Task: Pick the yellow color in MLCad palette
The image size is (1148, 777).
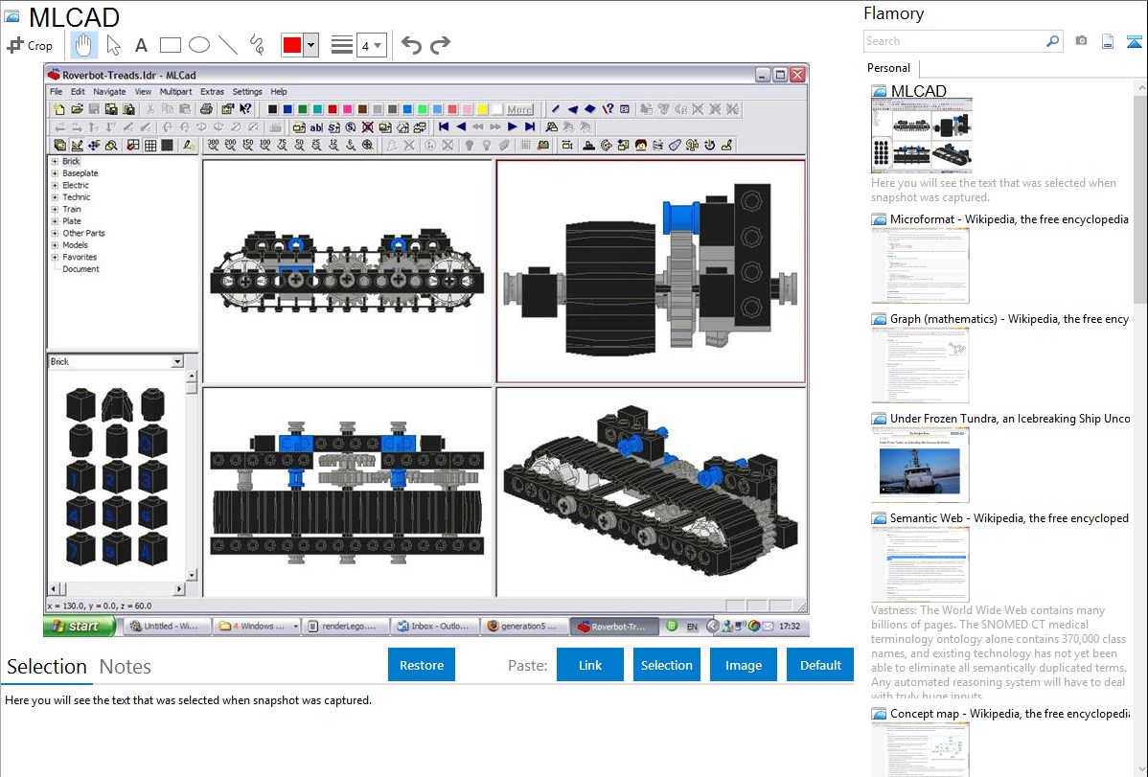Action: click(482, 109)
